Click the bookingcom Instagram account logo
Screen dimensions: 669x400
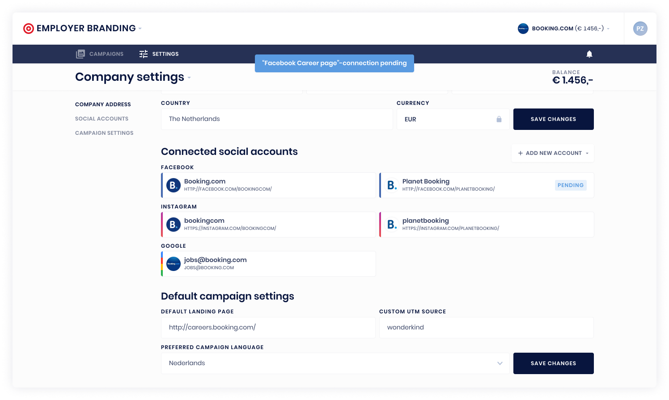pos(174,225)
